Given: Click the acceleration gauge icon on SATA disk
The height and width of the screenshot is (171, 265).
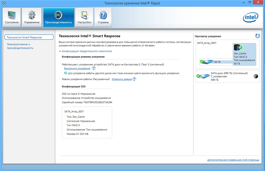Looking at the screenshot, I should (256, 76).
